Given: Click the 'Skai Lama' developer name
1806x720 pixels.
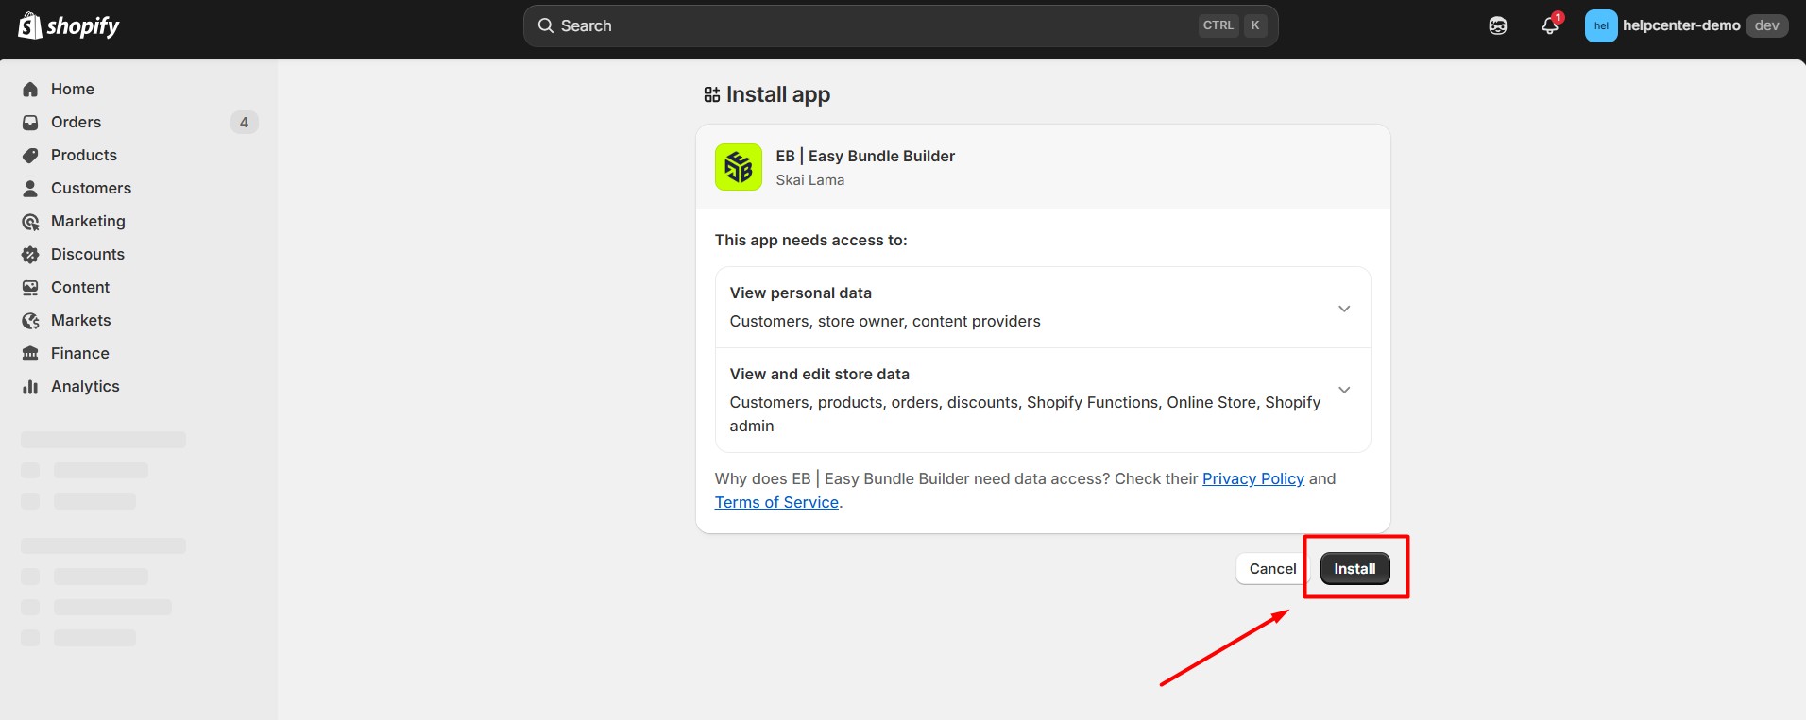Looking at the screenshot, I should coord(810,179).
